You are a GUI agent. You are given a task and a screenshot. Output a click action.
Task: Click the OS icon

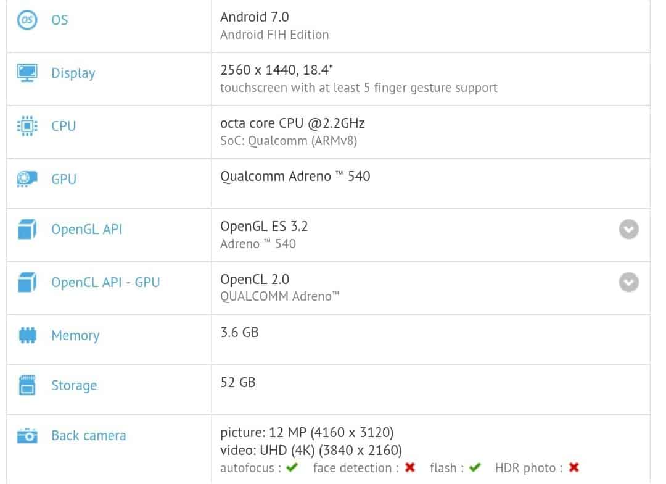27,20
